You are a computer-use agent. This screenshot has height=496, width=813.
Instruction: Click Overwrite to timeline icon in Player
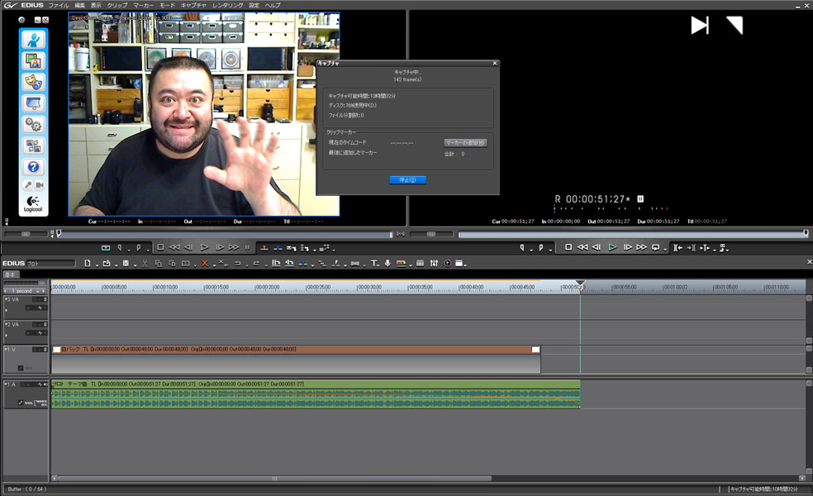pyautogui.click(x=278, y=248)
